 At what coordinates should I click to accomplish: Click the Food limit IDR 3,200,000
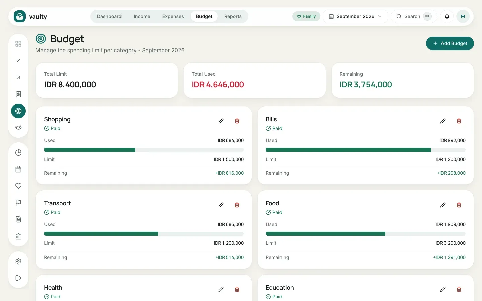(451, 243)
